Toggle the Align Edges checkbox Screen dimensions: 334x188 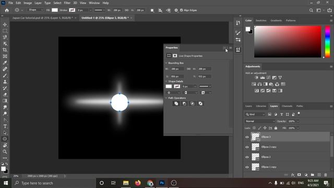tap(182, 10)
